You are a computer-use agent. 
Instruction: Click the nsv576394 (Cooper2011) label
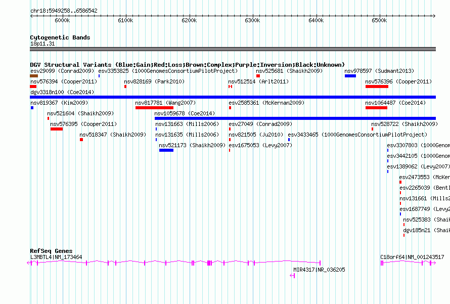pyautogui.click(x=64, y=81)
